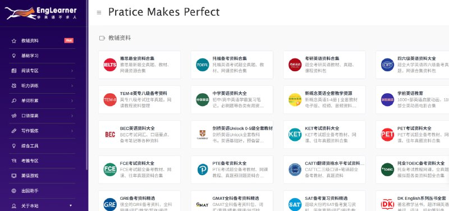Click text '剑桥英语Unlock 0-5级全套教材'

[242, 129]
